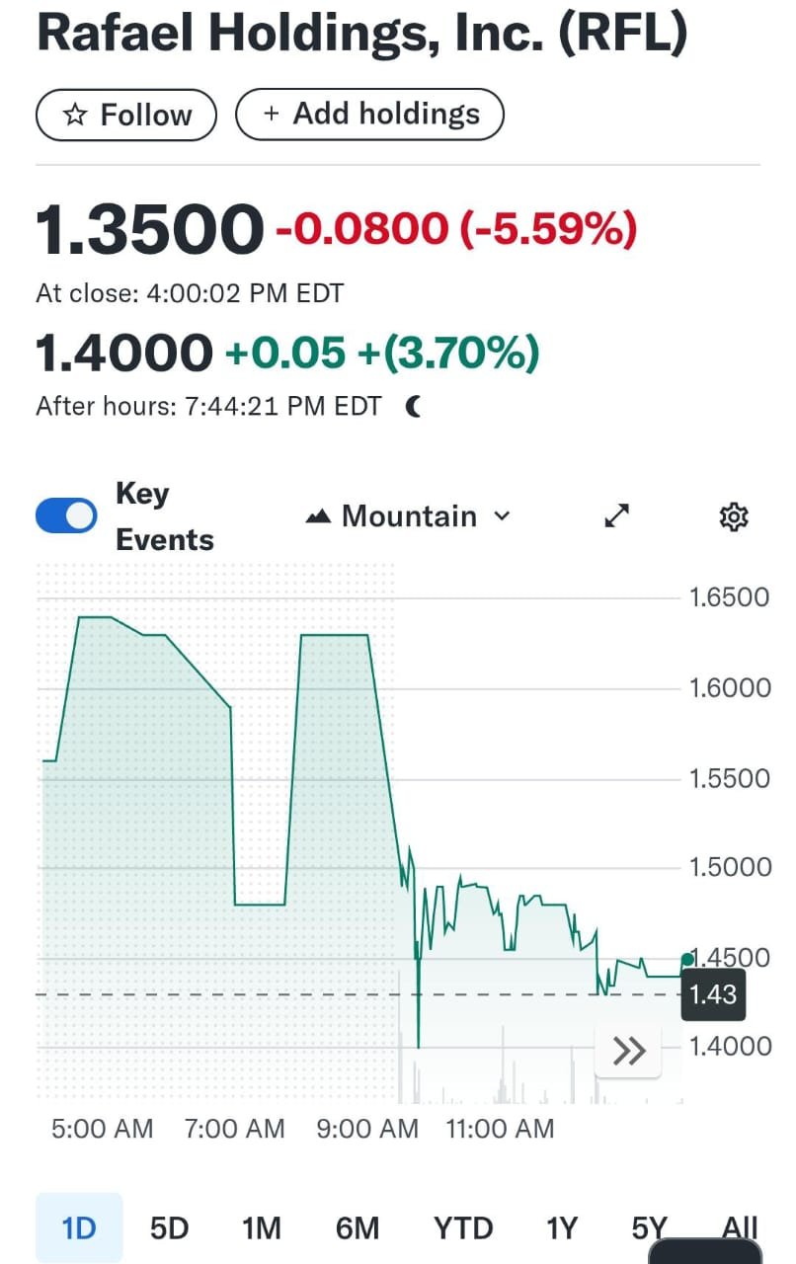Select the 1M range tab

(x=262, y=1227)
